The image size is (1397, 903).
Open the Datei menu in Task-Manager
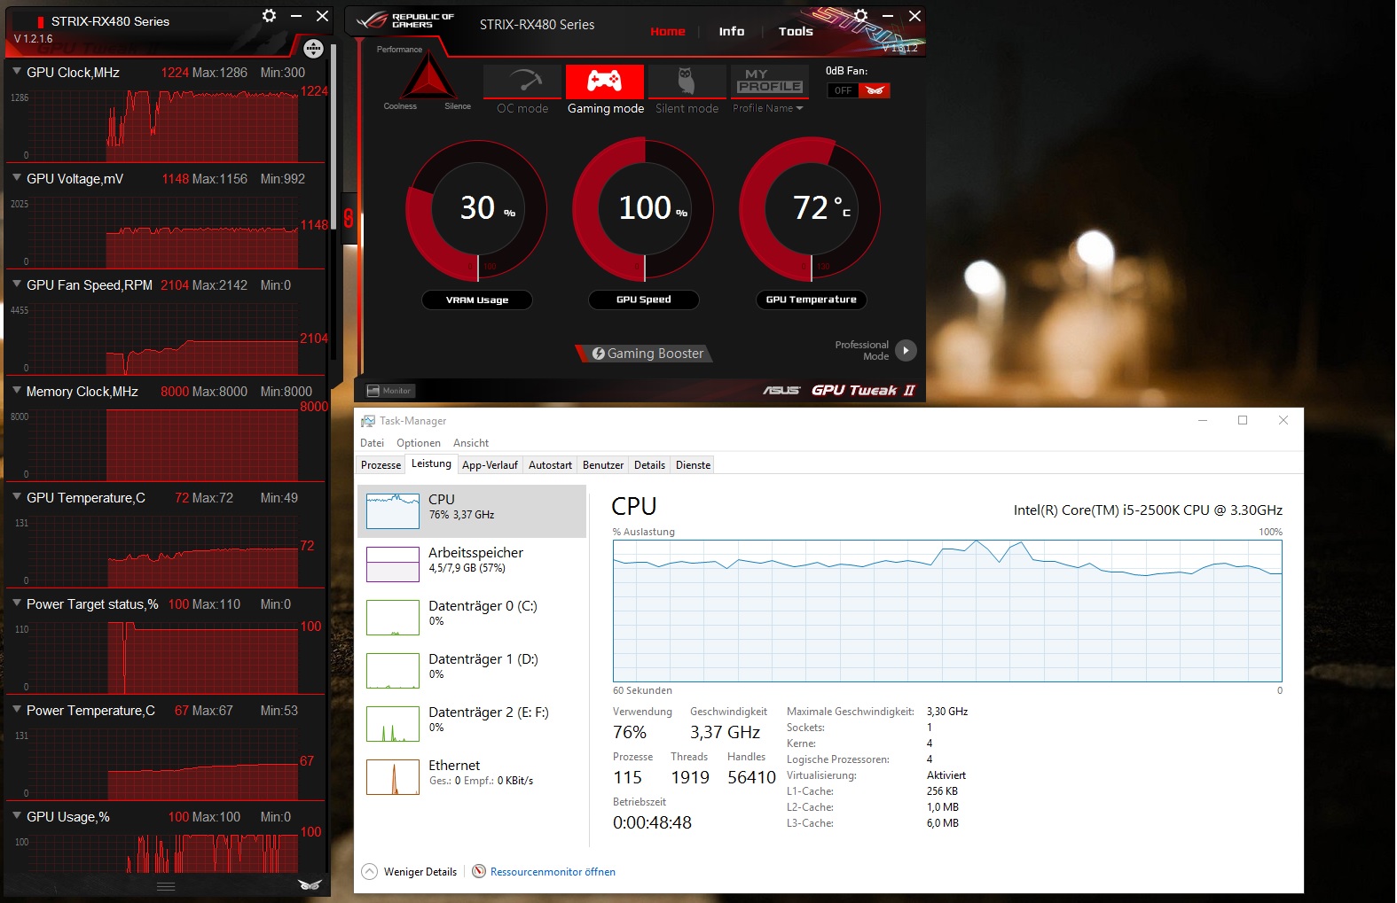[373, 443]
